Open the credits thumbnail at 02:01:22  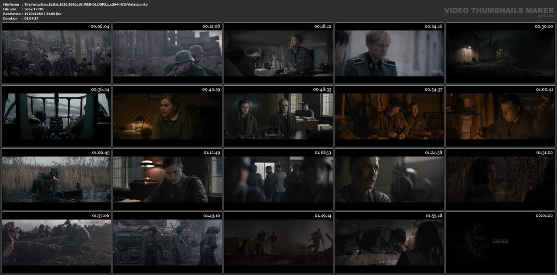pos(500,242)
